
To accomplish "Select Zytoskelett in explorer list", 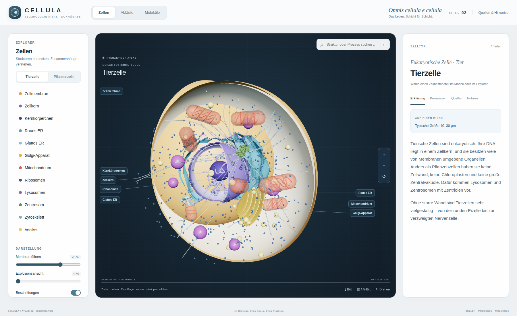I will pyautogui.click(x=48, y=217).
